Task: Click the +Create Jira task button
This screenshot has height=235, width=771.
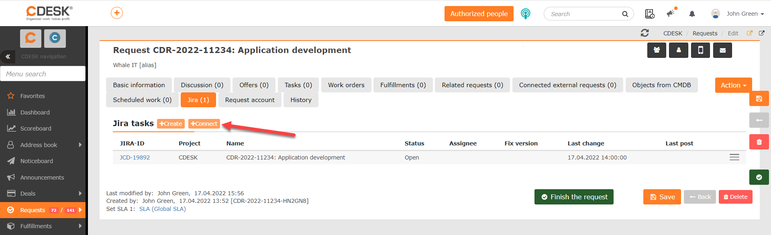Action: point(171,124)
